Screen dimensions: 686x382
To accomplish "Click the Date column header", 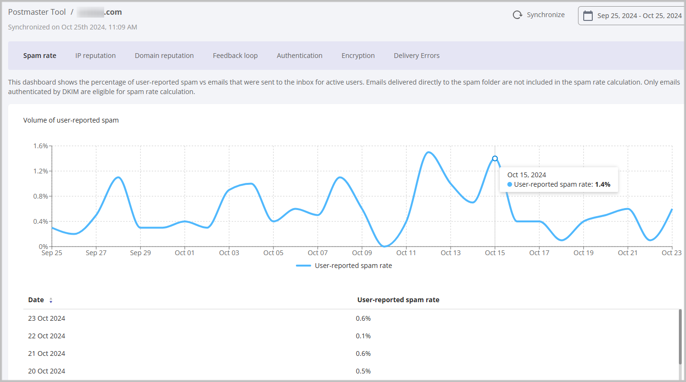I will [x=36, y=300].
